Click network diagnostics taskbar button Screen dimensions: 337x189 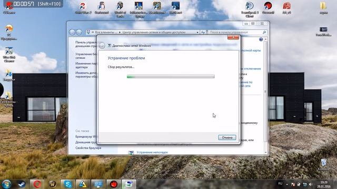pyautogui.click(x=128, y=184)
